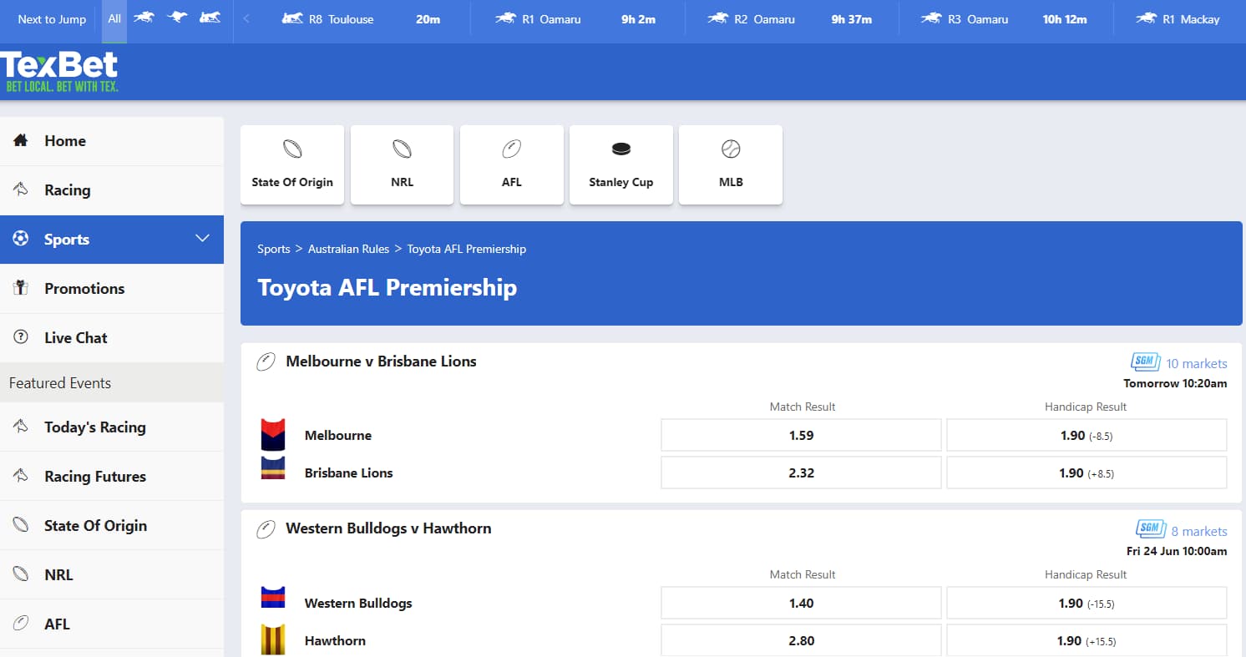Open the AFL sport card

(x=511, y=164)
